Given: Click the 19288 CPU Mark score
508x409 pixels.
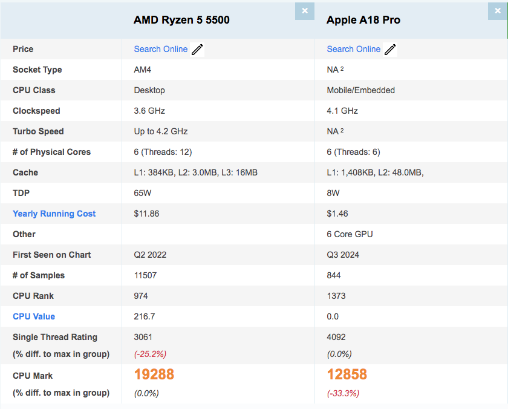Looking at the screenshot, I should [154, 375].
